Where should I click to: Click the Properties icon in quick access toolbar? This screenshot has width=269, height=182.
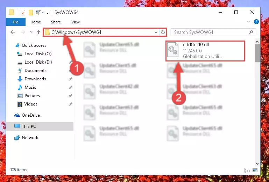point(23,12)
